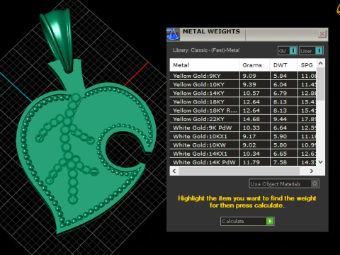
Task: Click the Metal column header
Action: 205,65
